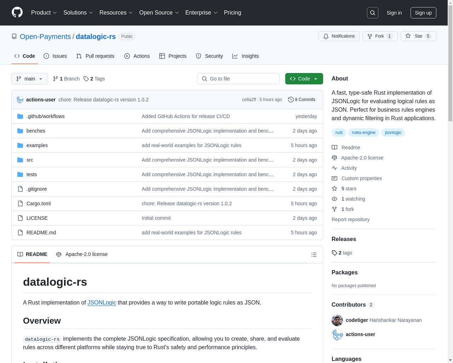Open the src folder icon
The image size is (453, 363).
tap(20, 160)
